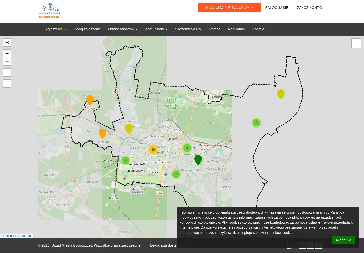Open the Kontakt page
Image resolution: width=364 pixels, height=253 pixels.
(258, 29)
